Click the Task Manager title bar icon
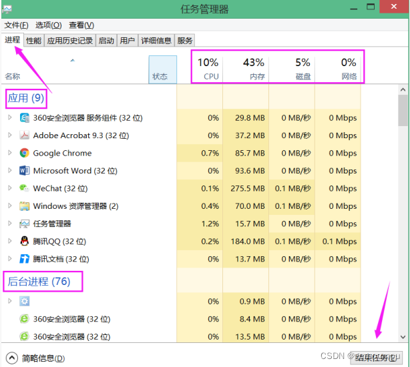Screen dimensions: 410x367 pos(7,9)
